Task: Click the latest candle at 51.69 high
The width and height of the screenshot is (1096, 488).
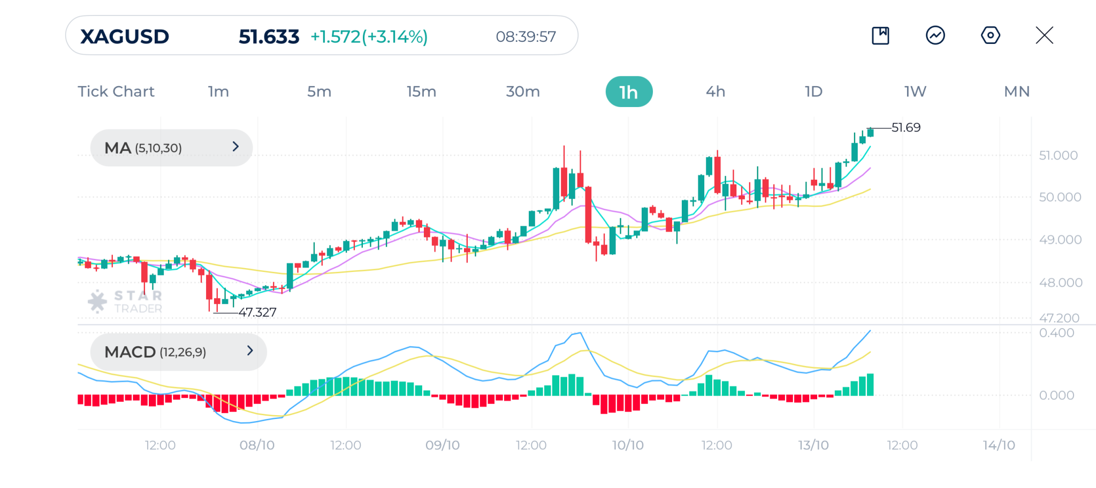Action: click(x=871, y=132)
